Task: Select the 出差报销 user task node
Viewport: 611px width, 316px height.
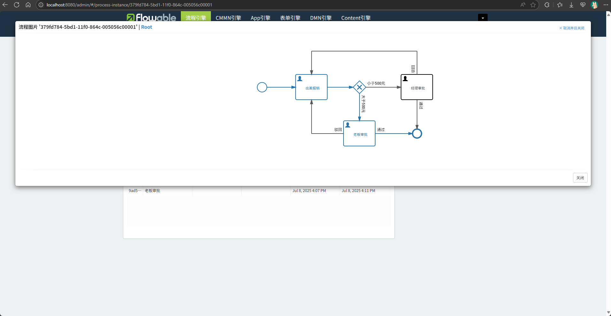Action: pyautogui.click(x=312, y=87)
